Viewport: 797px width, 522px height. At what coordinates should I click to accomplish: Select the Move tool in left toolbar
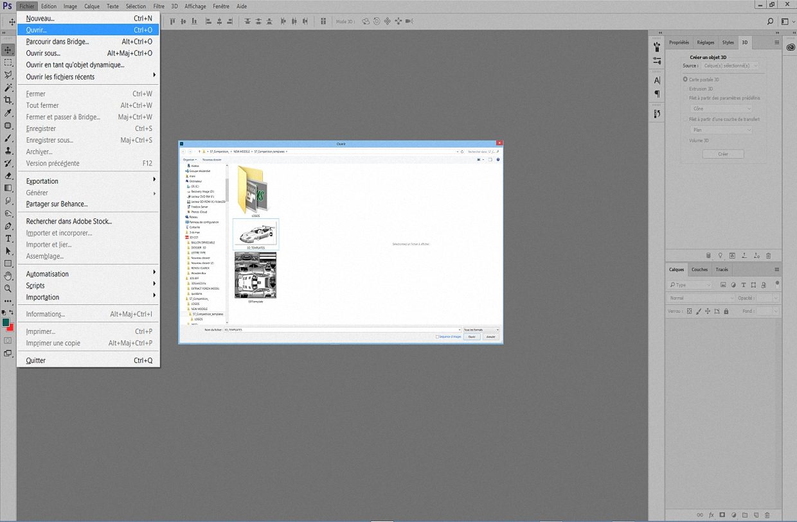tap(8, 50)
